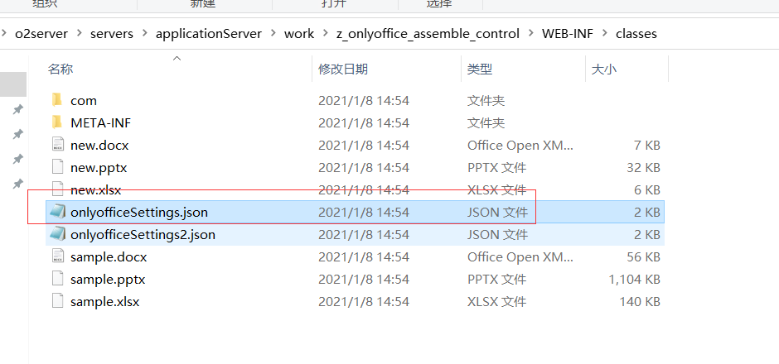Select the sample.xlsx file icon
The image size is (779, 364).
point(57,301)
